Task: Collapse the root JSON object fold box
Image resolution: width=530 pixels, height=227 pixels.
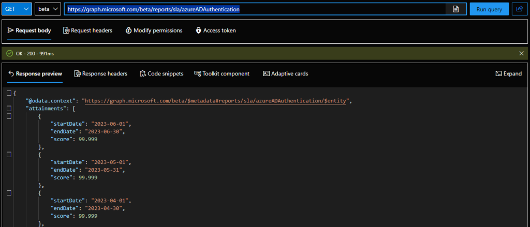Action: pos(9,93)
